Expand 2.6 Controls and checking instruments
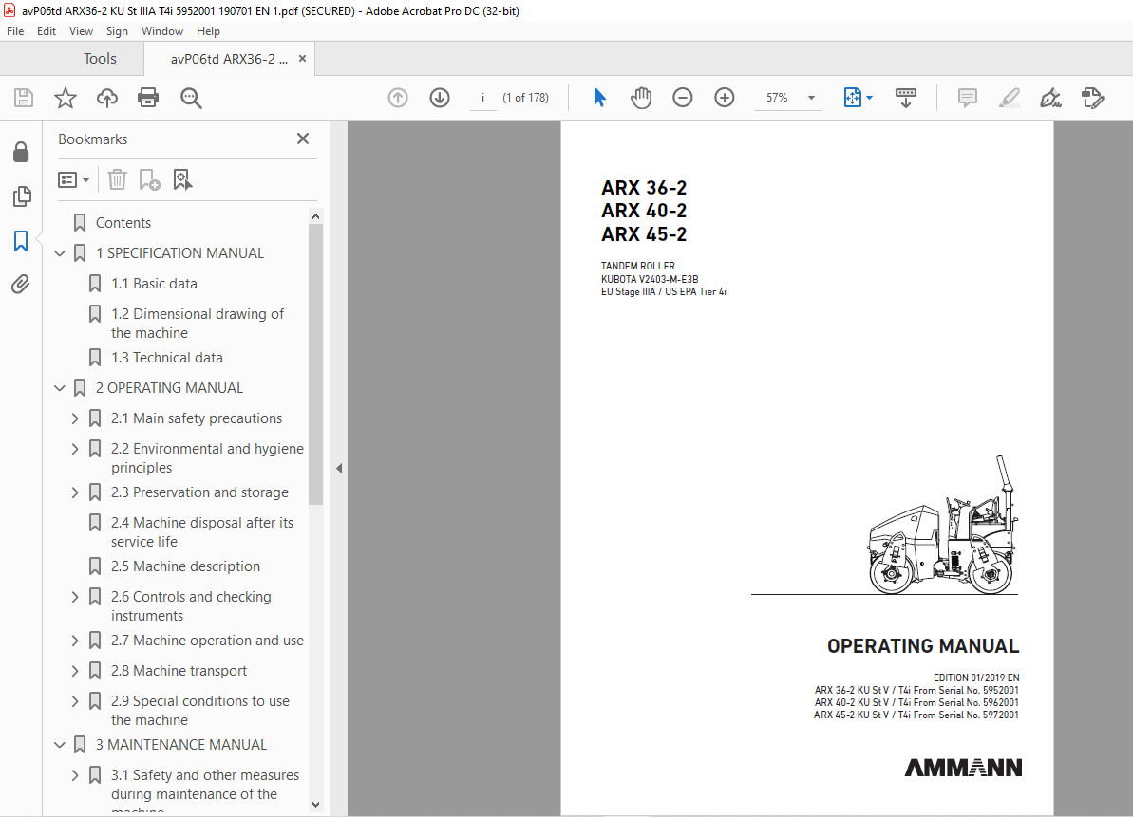Viewport: 1133px width, 817px height. (75, 597)
